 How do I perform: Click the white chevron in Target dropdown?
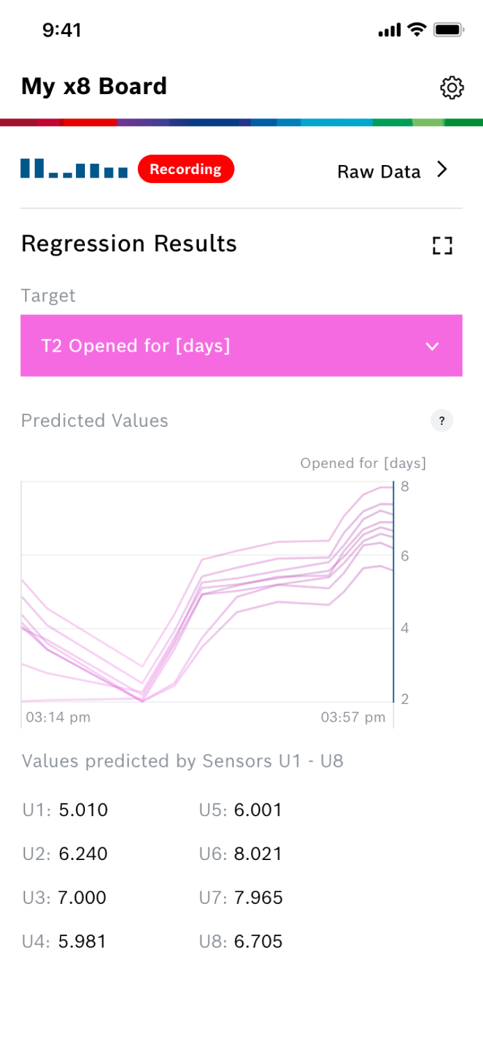click(432, 346)
